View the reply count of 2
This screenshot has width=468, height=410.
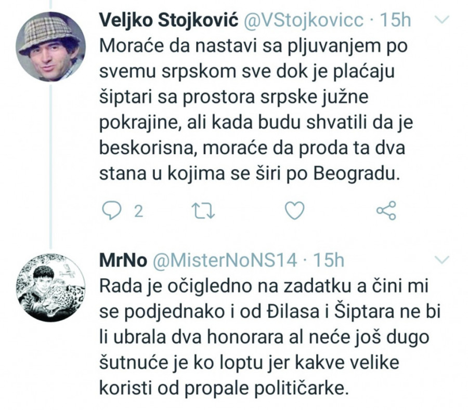pyautogui.click(x=138, y=211)
